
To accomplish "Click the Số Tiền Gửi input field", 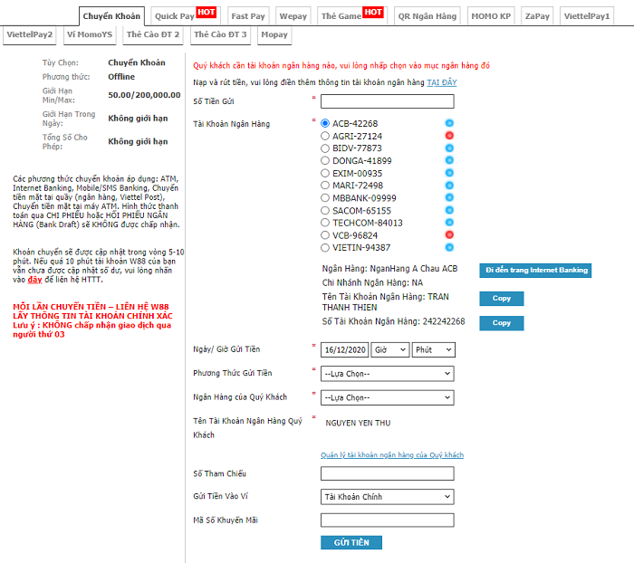I will pyautogui.click(x=387, y=100).
